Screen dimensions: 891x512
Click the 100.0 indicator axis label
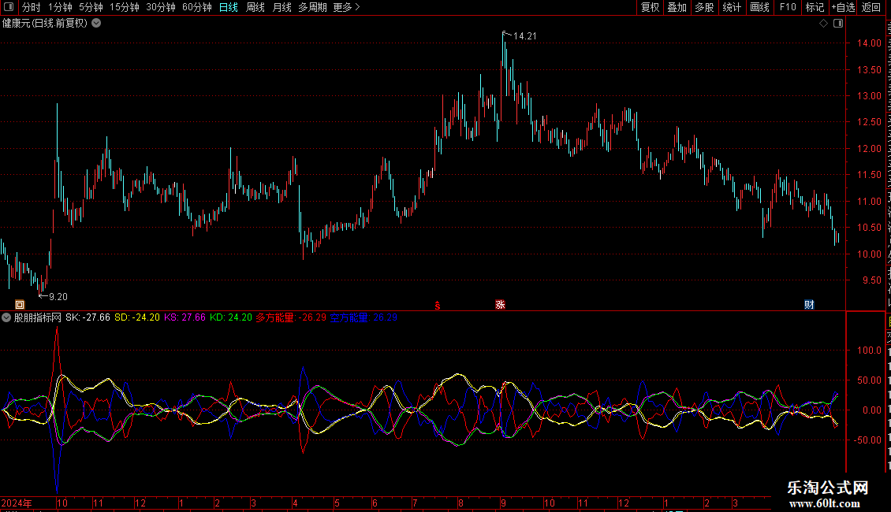(x=869, y=351)
